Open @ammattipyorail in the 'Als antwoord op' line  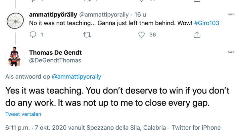76,77
